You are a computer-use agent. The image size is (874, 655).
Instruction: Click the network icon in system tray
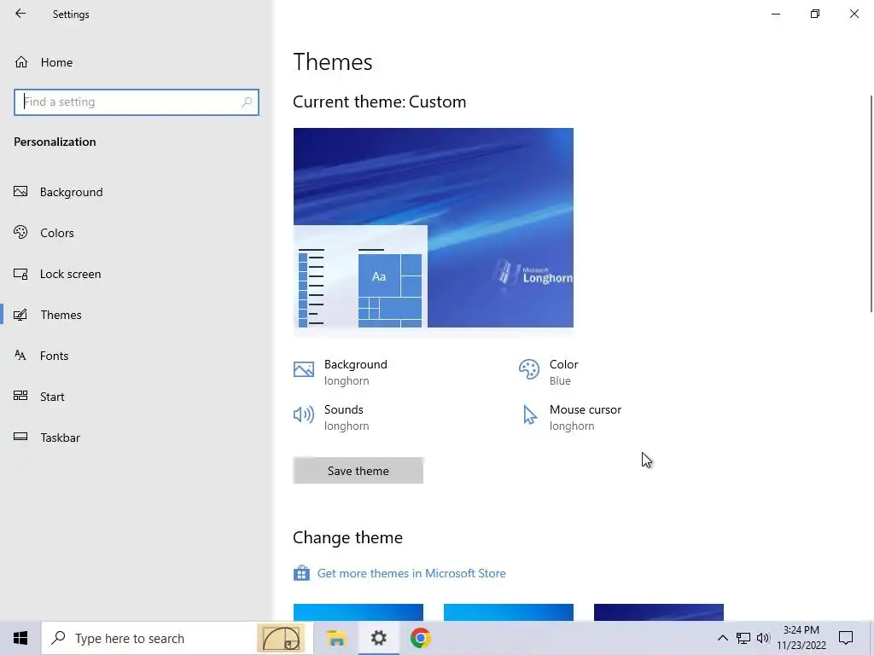point(743,638)
